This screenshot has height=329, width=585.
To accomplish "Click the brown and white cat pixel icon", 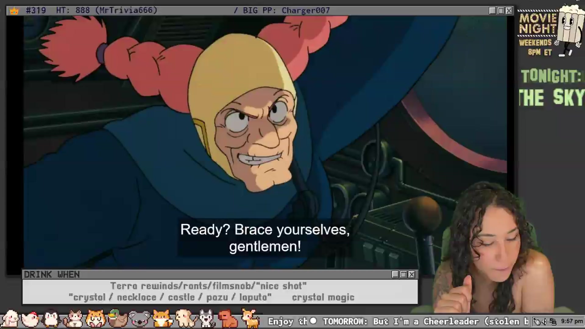I will tap(73, 319).
